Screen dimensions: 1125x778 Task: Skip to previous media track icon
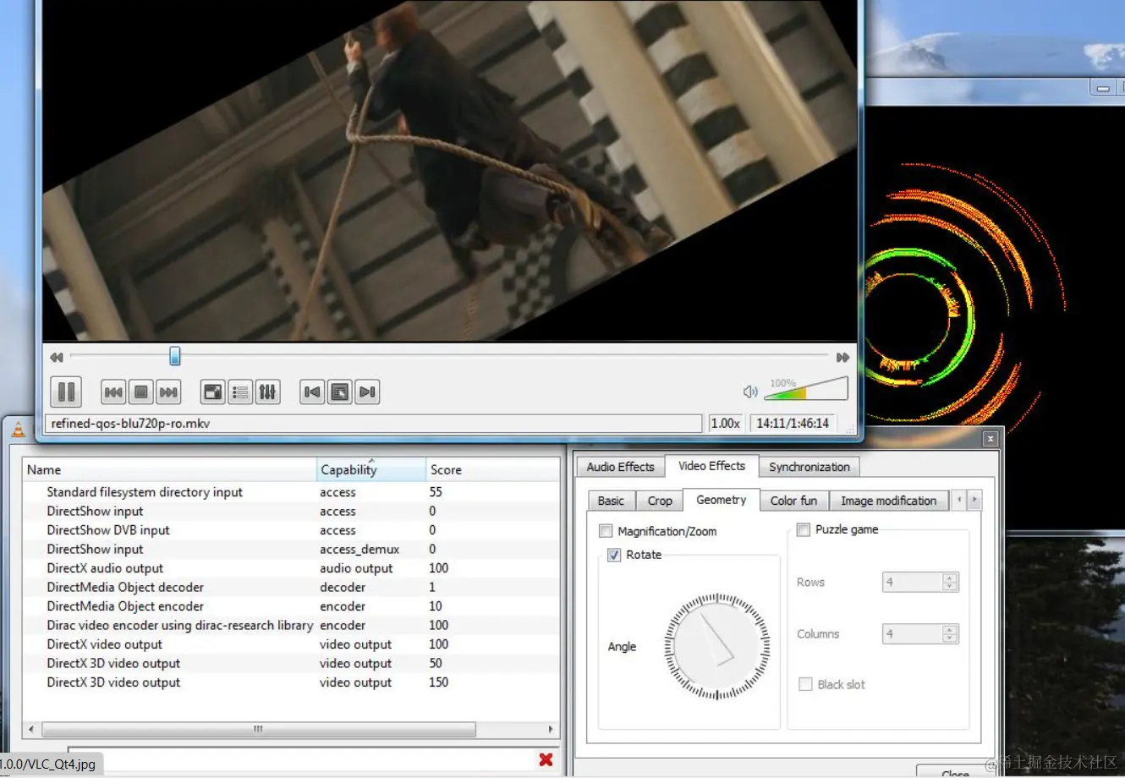[113, 392]
